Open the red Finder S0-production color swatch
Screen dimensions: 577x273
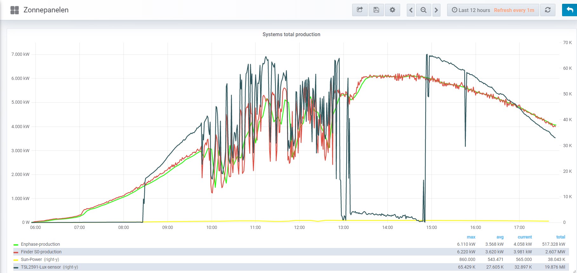point(16,252)
